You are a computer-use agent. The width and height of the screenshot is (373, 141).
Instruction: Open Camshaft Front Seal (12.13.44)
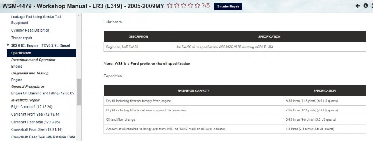[36, 115]
